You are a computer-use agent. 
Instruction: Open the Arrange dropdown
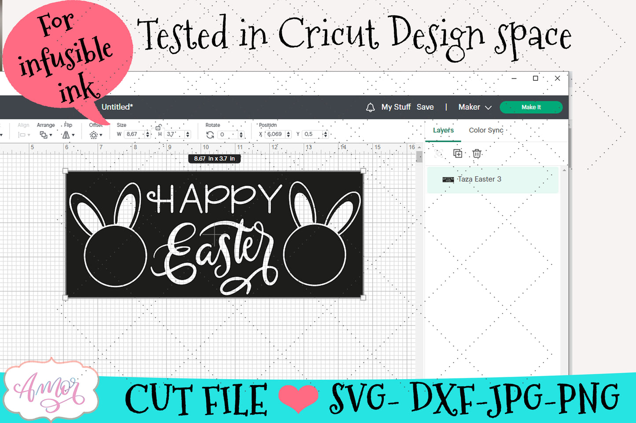point(46,135)
